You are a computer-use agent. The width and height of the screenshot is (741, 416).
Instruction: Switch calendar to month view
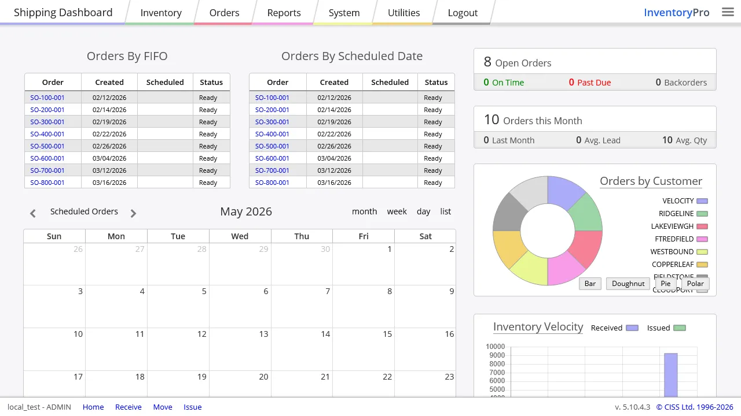[x=365, y=211]
